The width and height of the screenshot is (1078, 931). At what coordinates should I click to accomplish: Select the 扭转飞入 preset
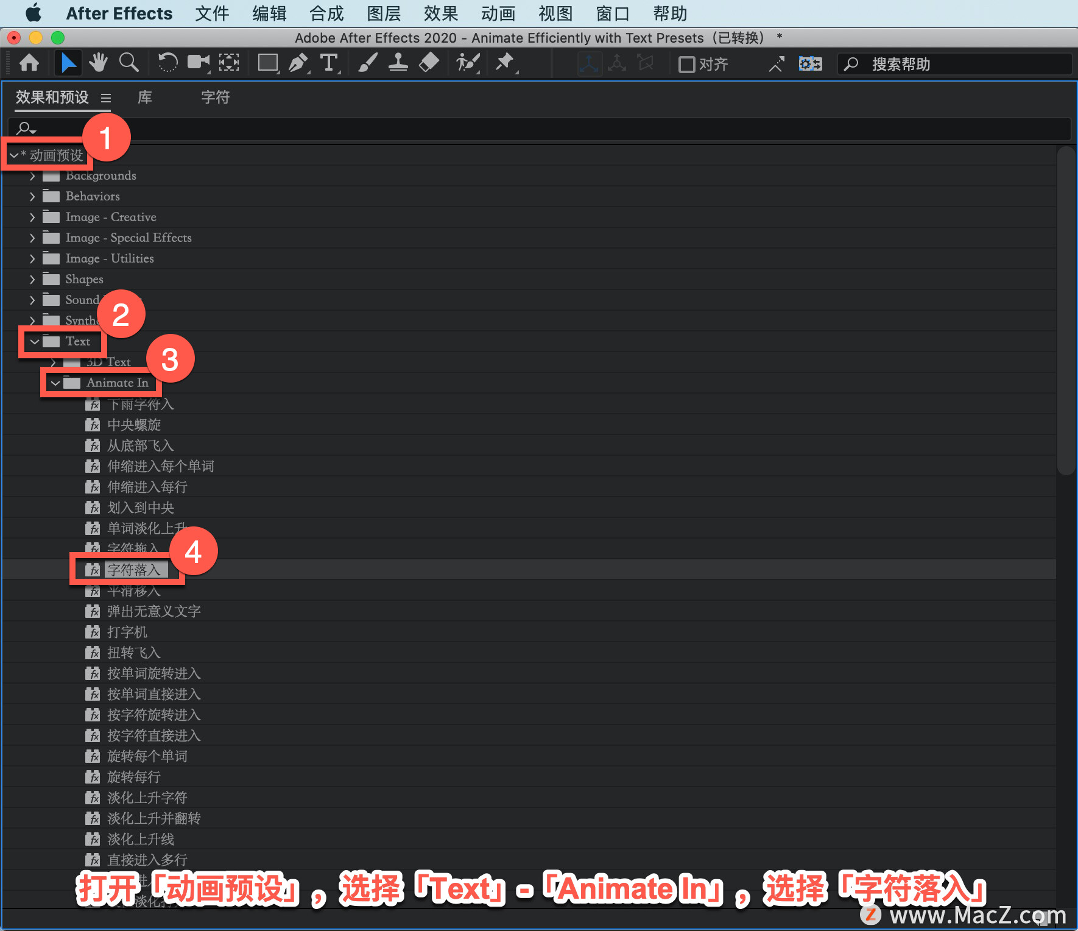pyautogui.click(x=134, y=653)
